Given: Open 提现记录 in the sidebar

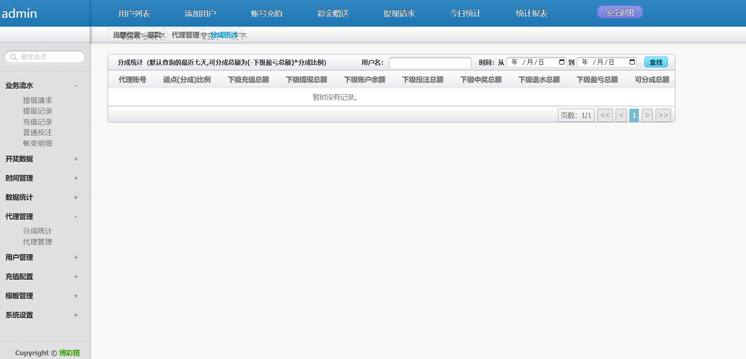Looking at the screenshot, I should (x=37, y=111).
